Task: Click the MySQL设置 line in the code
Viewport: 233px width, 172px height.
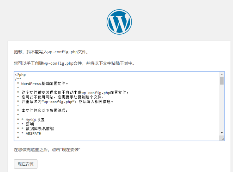Action: (35, 120)
